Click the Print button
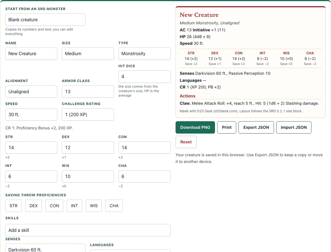This screenshot has width=331, height=252. click(x=227, y=127)
